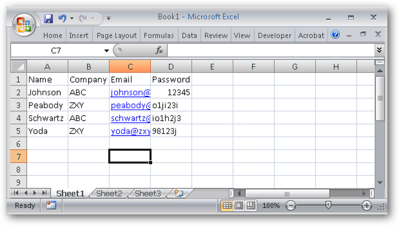Viewport: 399px width, 226px height.
Task: Click the Insert Worksheet tab icon
Action: coord(179,193)
